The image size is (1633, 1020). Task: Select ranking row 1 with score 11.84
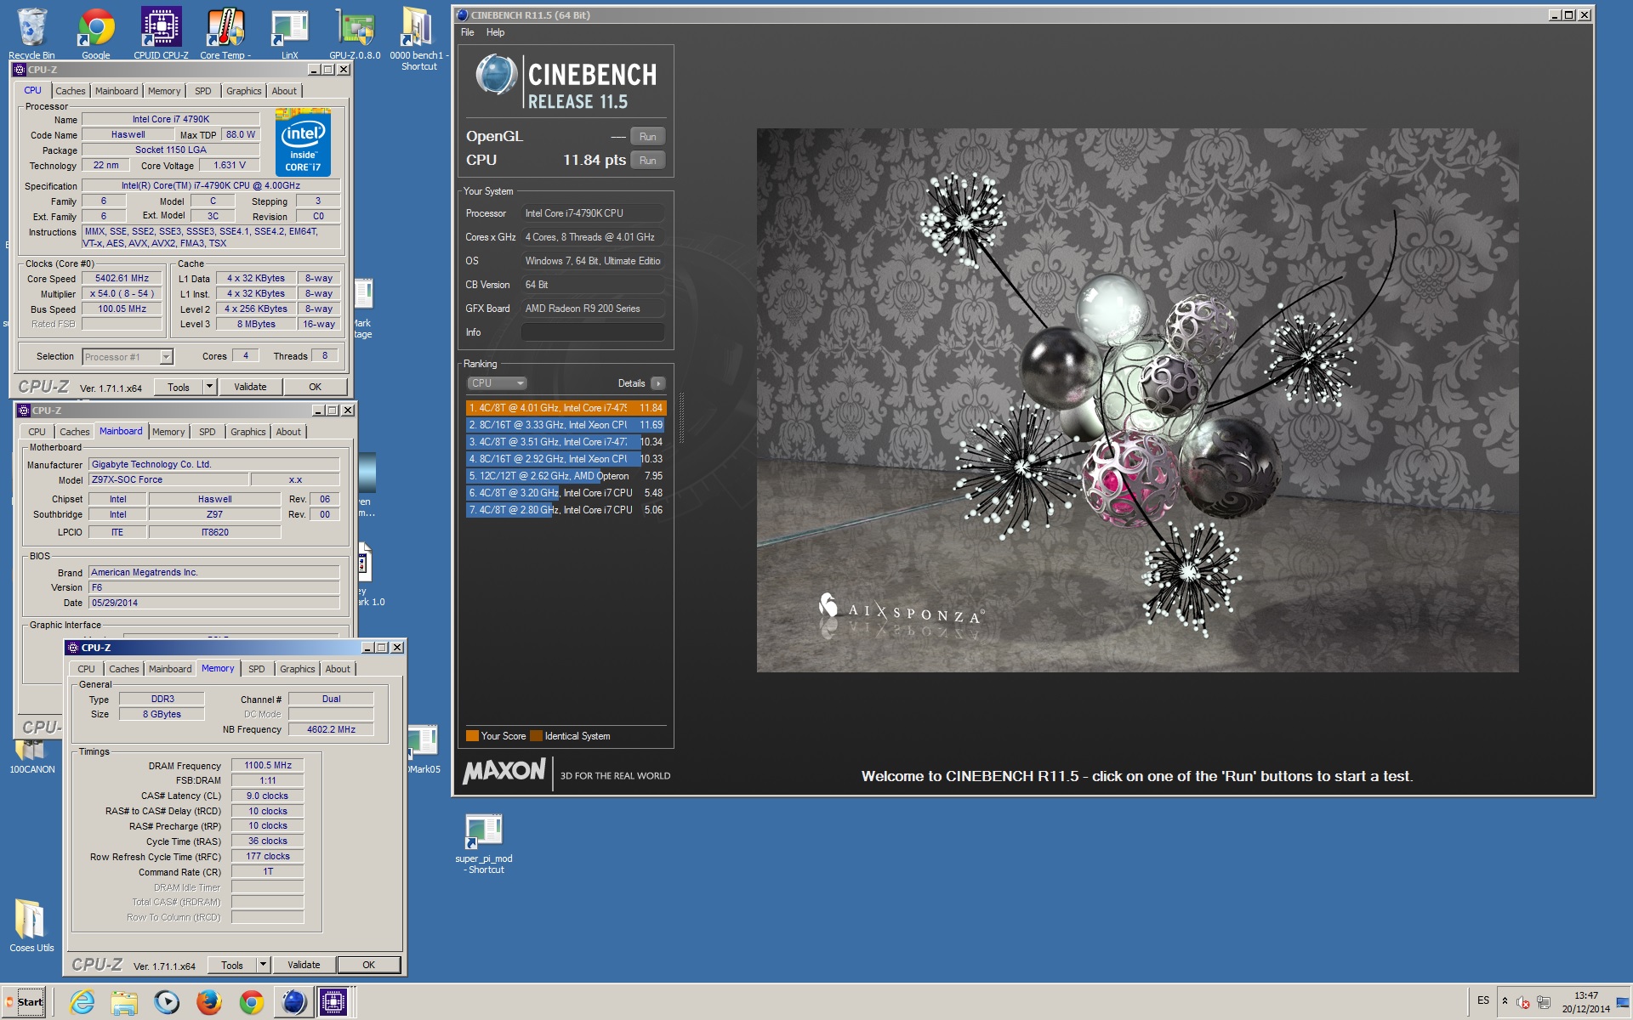566,408
